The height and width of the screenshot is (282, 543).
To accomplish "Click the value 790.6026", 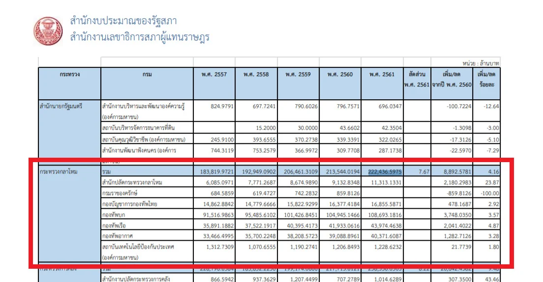I will (306, 106).
